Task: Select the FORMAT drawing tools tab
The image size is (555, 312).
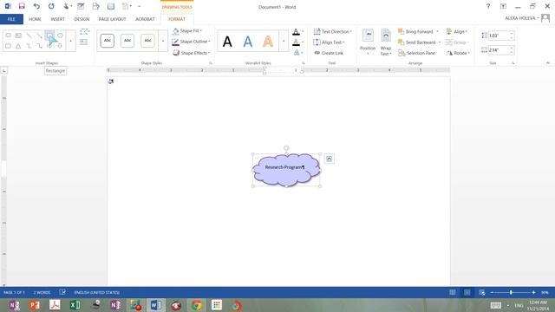Action: click(x=177, y=19)
